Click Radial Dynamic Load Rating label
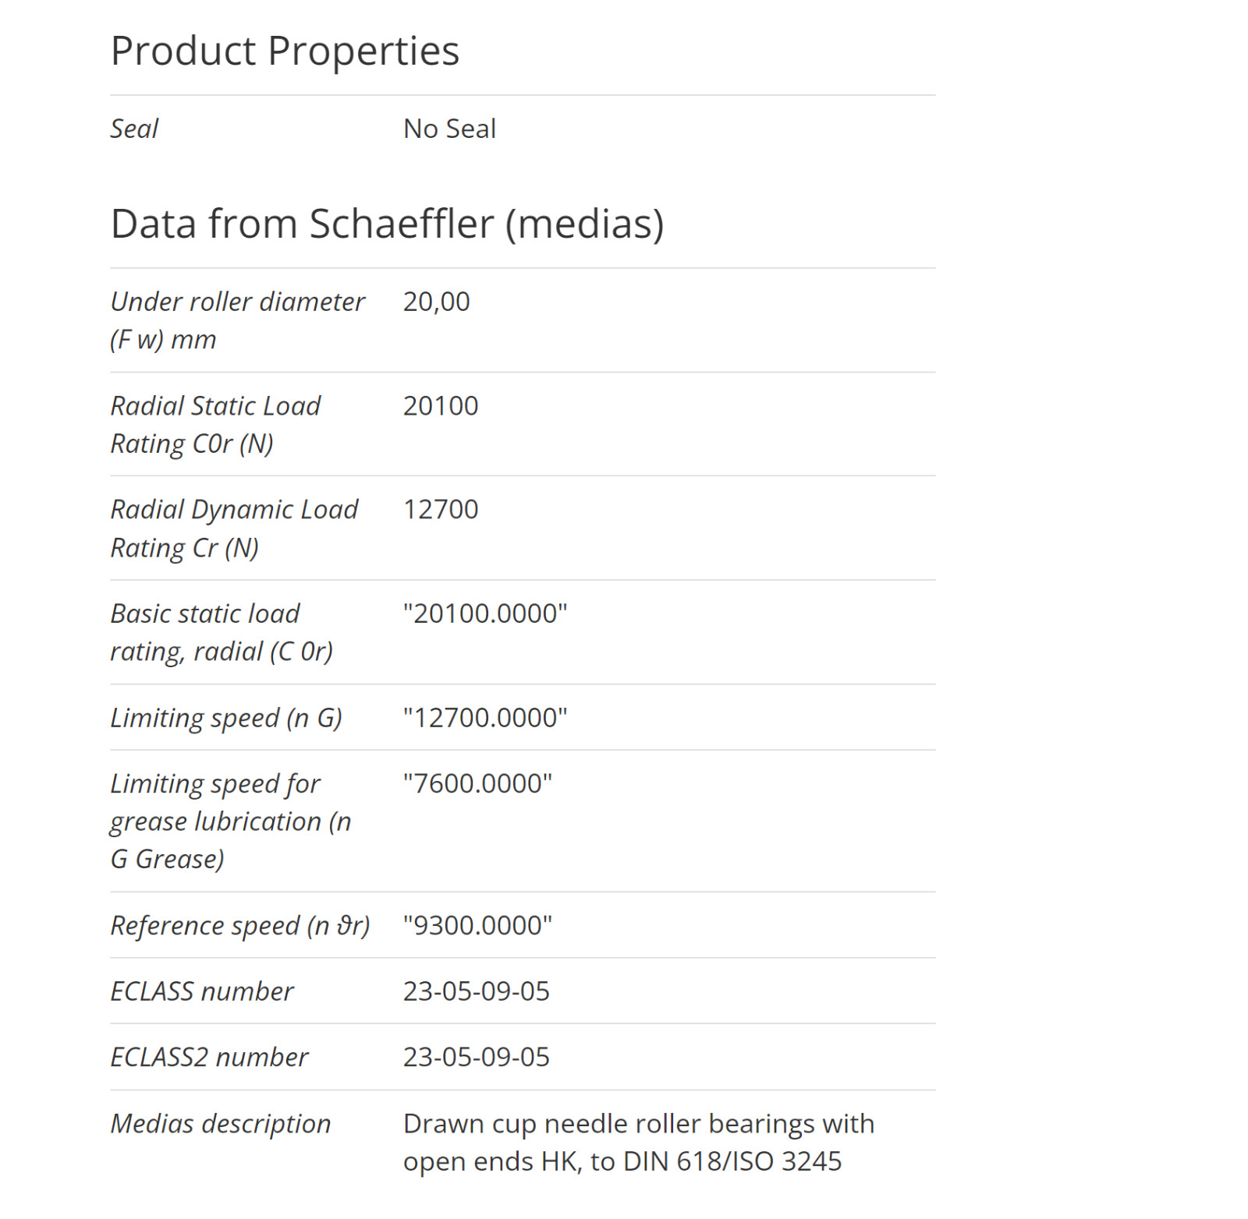This screenshot has height=1219, width=1248. [x=234, y=528]
